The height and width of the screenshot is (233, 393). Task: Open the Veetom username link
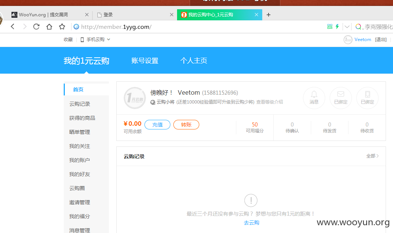[363, 40]
